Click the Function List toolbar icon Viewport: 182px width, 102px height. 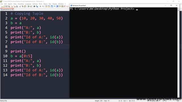(65, 6)
